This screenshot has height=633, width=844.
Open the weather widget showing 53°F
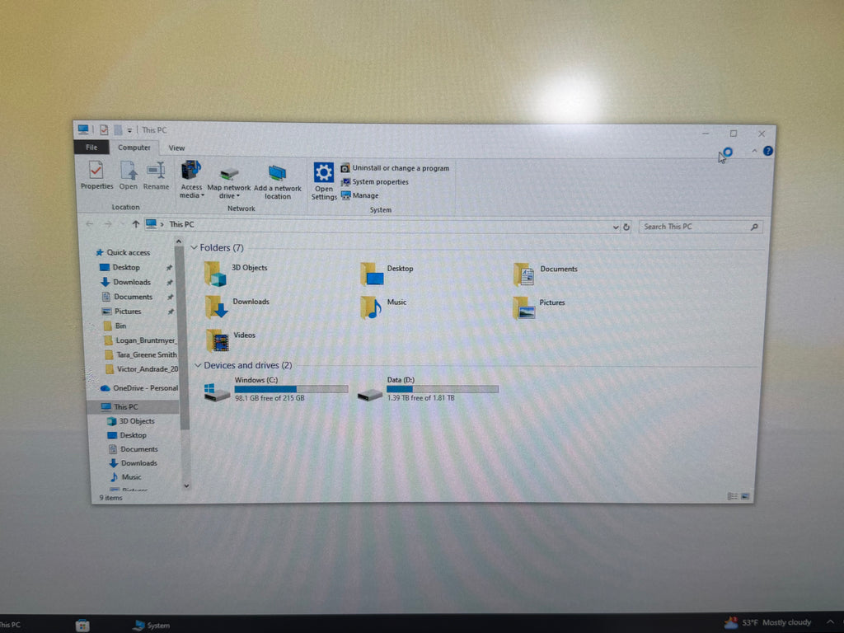tap(767, 623)
